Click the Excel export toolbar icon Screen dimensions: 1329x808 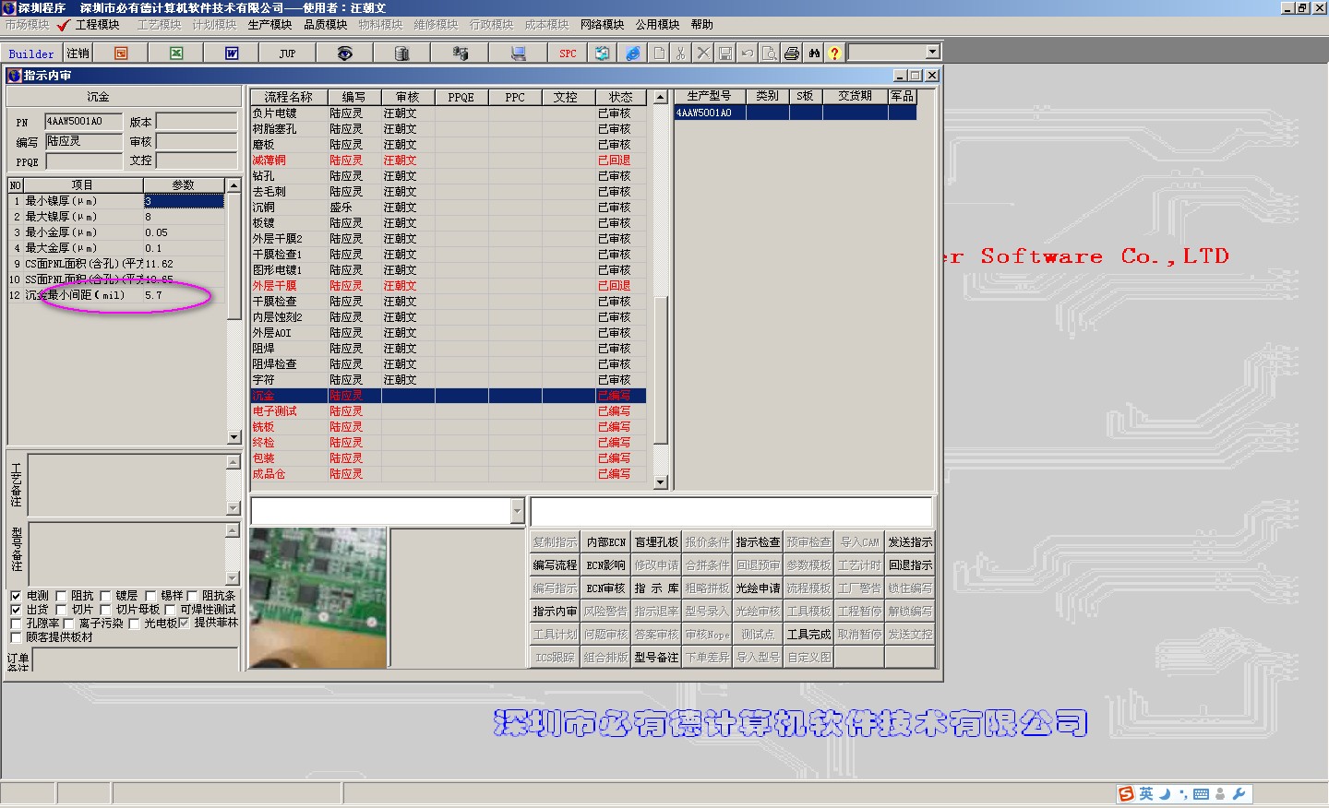(176, 53)
